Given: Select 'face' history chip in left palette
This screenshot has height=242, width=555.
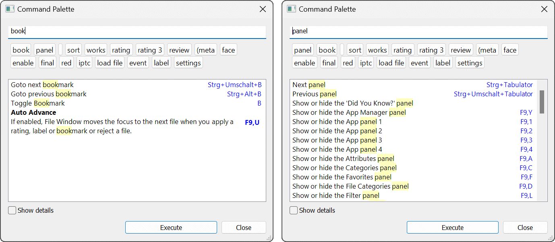Looking at the screenshot, I should pyautogui.click(x=228, y=50).
